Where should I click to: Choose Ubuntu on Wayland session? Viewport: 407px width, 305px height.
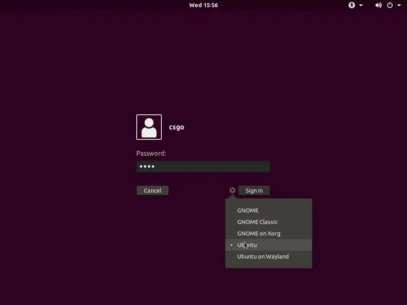pos(269,257)
